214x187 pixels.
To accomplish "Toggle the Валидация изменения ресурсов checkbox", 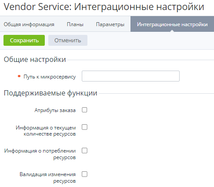I will click(84, 174).
